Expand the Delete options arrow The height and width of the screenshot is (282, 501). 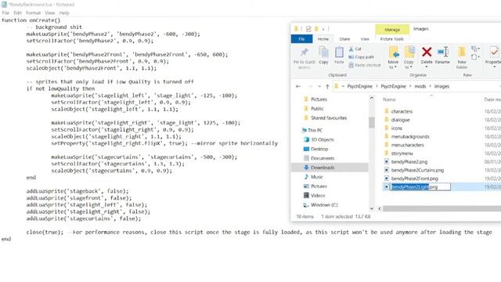pyautogui.click(x=427, y=67)
